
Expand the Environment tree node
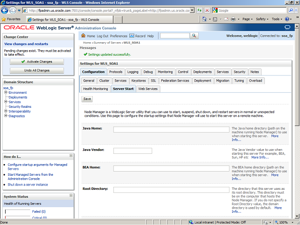point(5,92)
